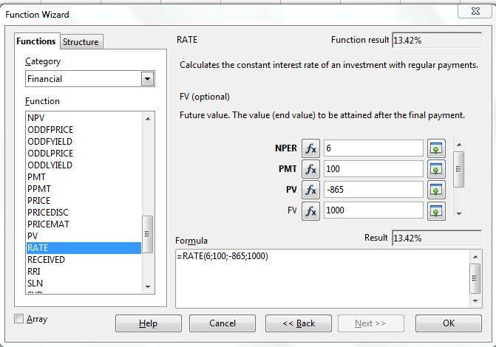Switch to the Structure tab
This screenshot has height=347, width=496.
click(x=81, y=42)
